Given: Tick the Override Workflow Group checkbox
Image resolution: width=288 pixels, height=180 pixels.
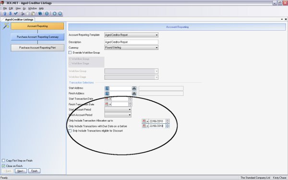Looking at the screenshot, I should coord(70,52).
